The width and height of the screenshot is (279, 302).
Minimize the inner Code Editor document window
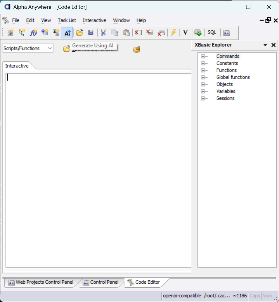[x=262, y=20]
